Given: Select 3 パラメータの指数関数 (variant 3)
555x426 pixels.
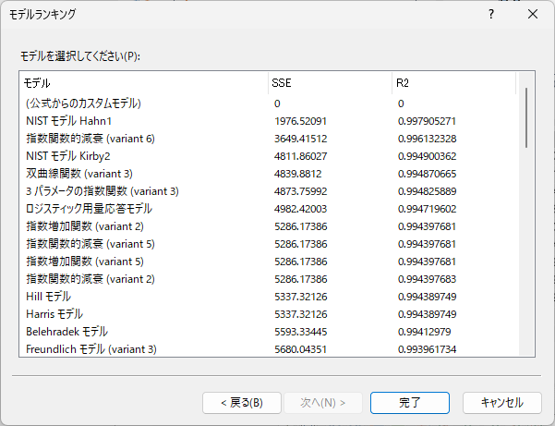Looking at the screenshot, I should 102,191.
